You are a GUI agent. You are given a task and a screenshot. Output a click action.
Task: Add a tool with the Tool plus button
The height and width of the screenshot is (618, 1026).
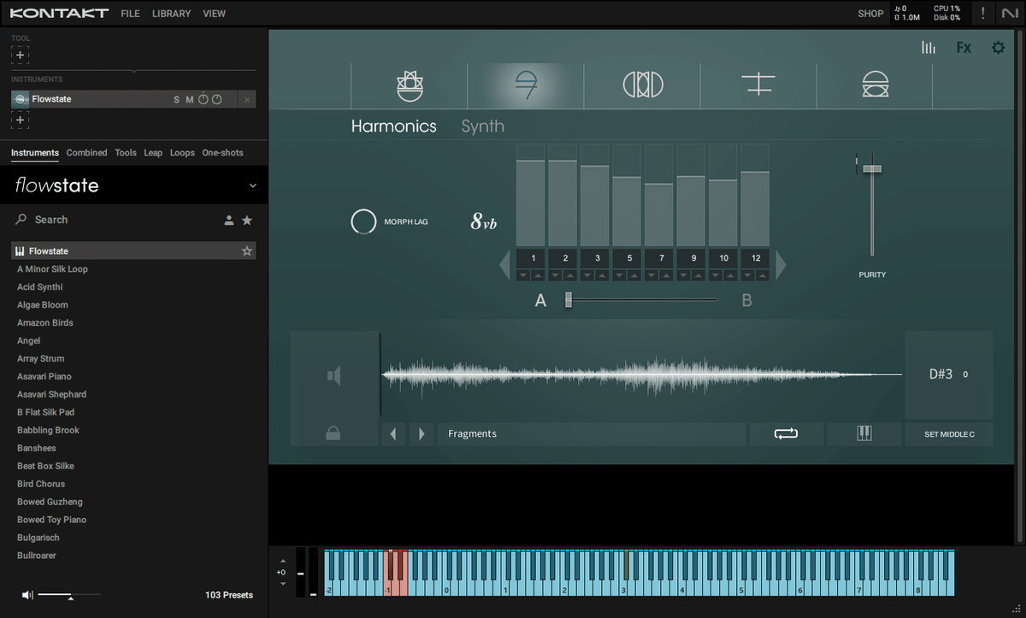click(x=21, y=56)
